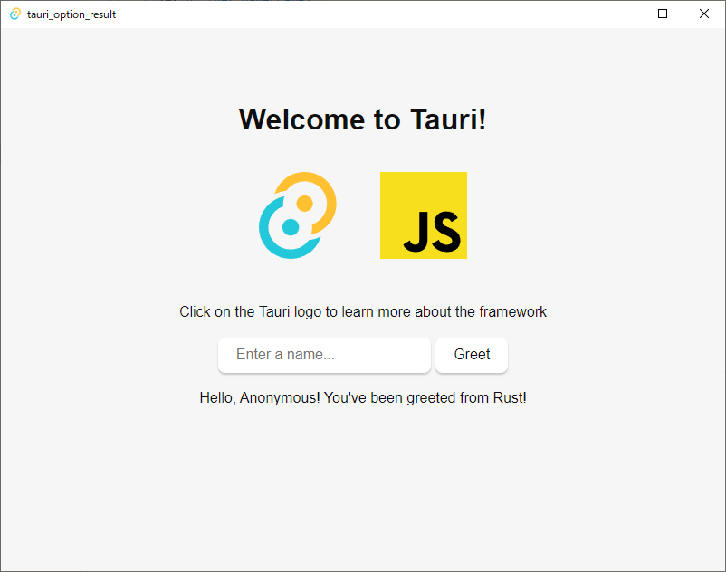The width and height of the screenshot is (726, 572).
Task: Click the tauri_option_result window title
Action: pyautogui.click(x=72, y=14)
